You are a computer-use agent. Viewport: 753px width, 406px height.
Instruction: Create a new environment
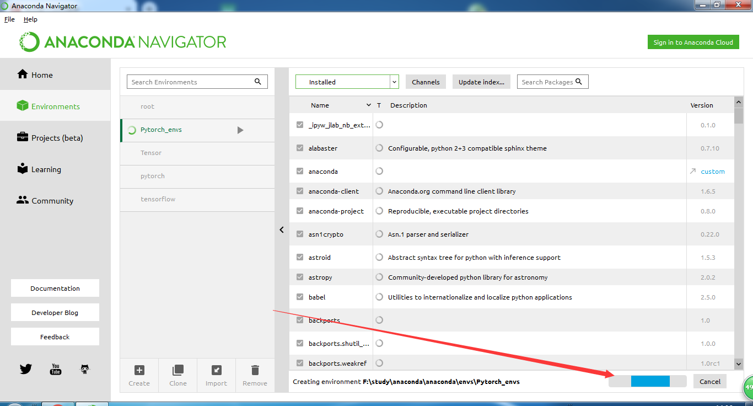[x=139, y=375]
